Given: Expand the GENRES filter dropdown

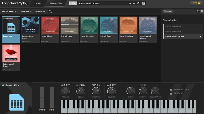Looking at the screenshot, I should click(27, 11).
